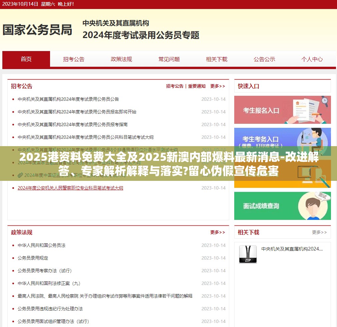
Task: Click the person illustration on 面试成绩查询 banner
Action: tap(314, 207)
